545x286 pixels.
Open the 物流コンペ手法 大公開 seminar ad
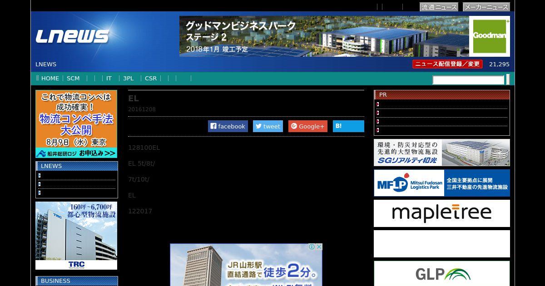pyautogui.click(x=76, y=124)
